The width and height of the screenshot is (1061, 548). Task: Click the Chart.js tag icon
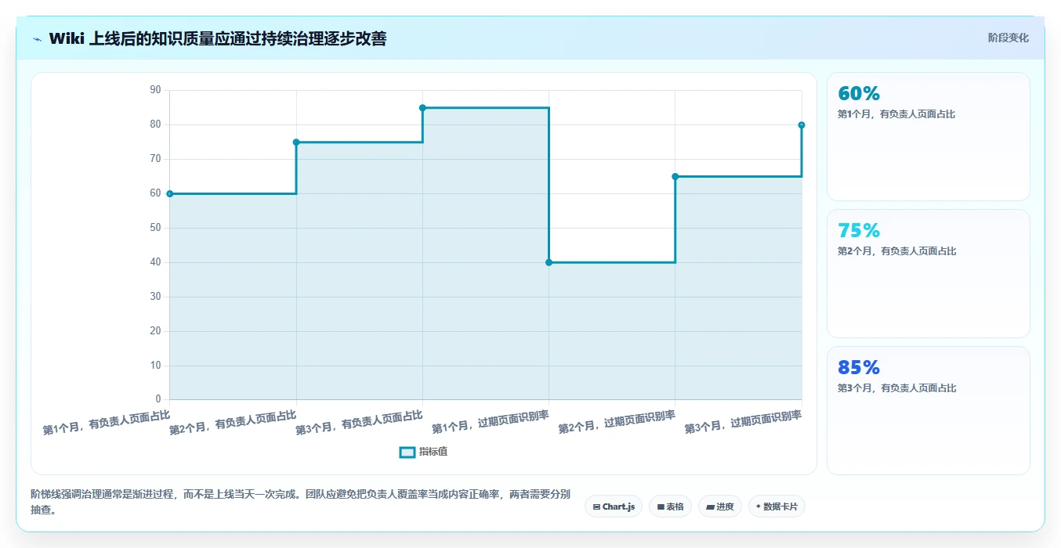point(597,507)
